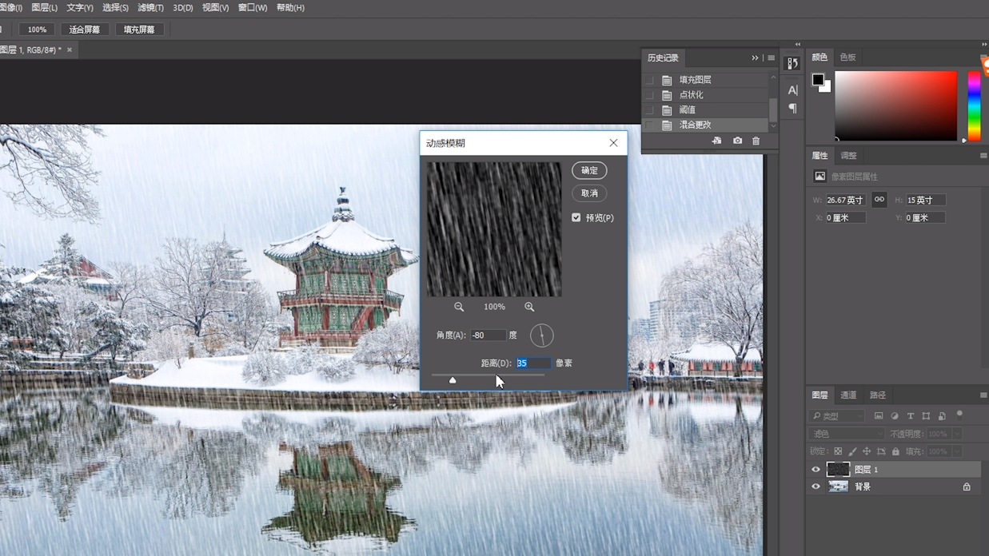Open the 滤色 blend mode dropdown
This screenshot has width=989, height=556.
point(846,434)
